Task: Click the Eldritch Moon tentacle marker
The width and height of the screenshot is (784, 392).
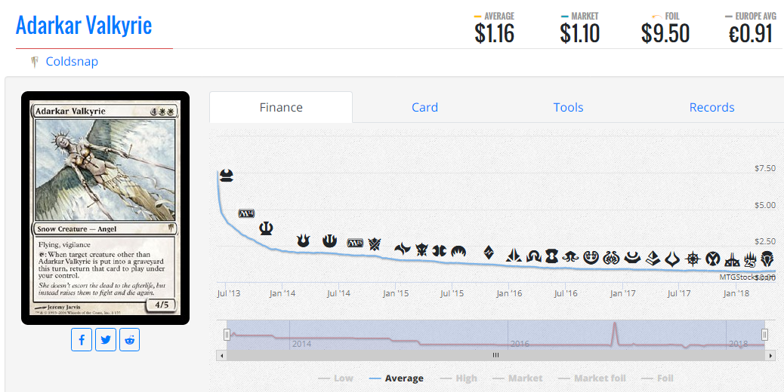Action: [570, 257]
